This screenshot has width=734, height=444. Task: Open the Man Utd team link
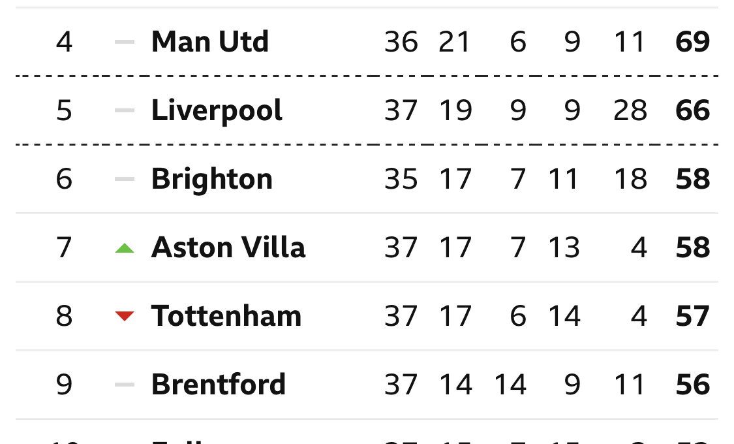pos(210,42)
